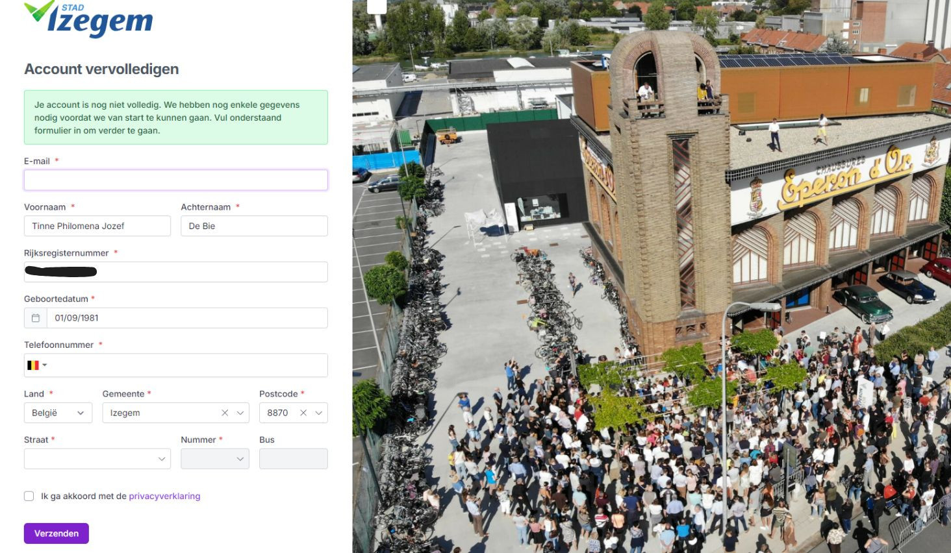Clear the Postcode value with the X
The width and height of the screenshot is (951, 553).
click(x=303, y=413)
